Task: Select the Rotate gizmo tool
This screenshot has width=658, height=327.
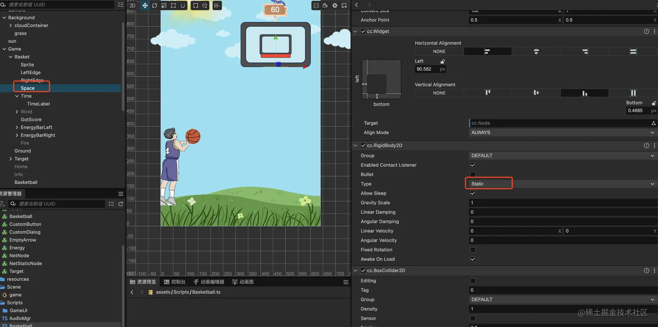Action: pos(154,6)
